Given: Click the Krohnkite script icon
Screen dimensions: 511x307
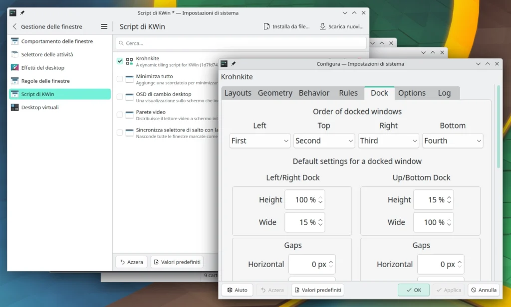Looking at the screenshot, I should click(x=129, y=61).
